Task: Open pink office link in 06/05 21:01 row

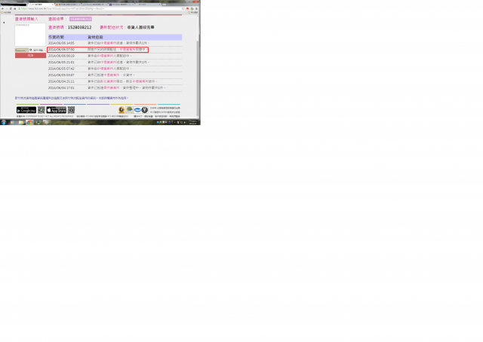Action: tap(109, 63)
